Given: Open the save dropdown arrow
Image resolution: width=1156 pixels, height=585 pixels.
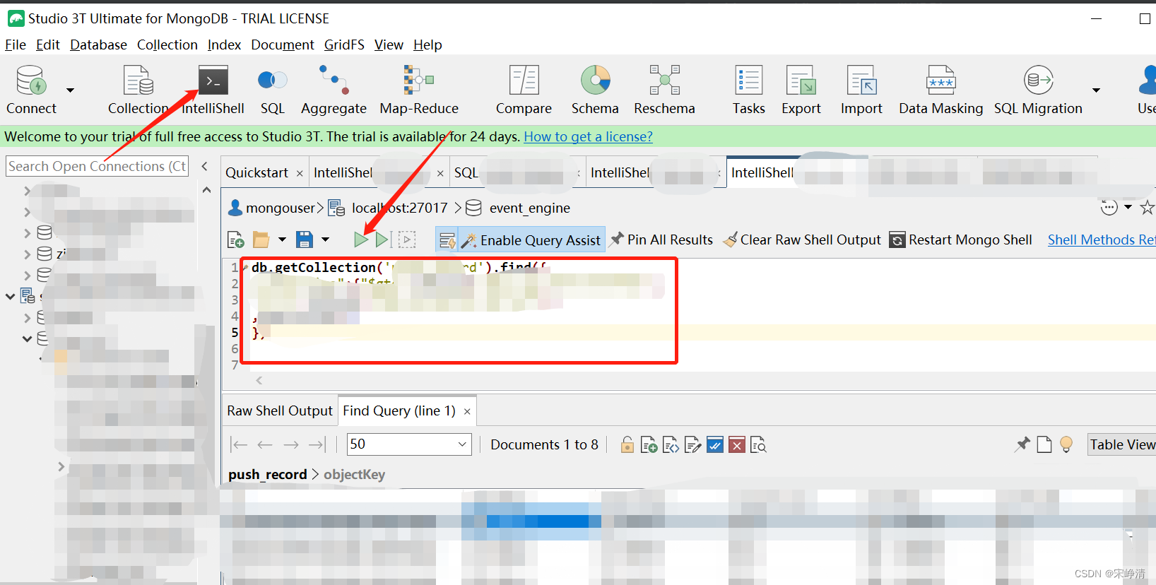Looking at the screenshot, I should pyautogui.click(x=325, y=240).
